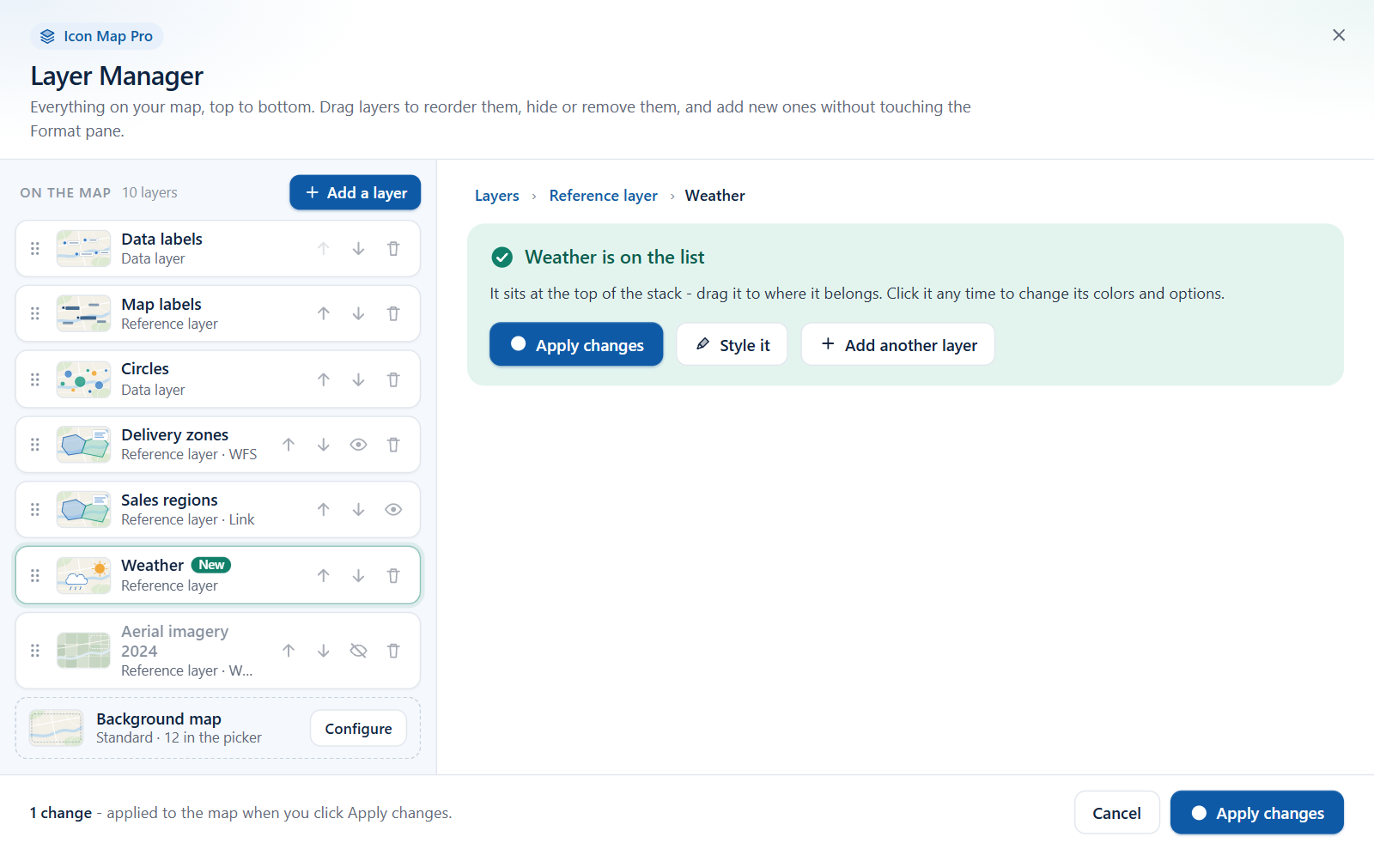Delete the Weather layer
Viewport: 1374px width, 849px height.
[x=393, y=576]
